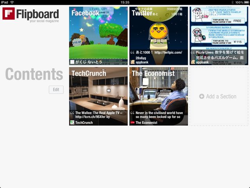Tap the Never in the civilised world quote
Screen dimensions: 250x188
tap(159, 115)
